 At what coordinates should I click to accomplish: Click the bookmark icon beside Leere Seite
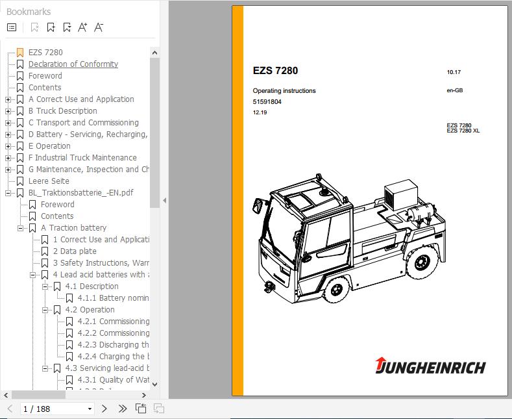(x=20, y=181)
